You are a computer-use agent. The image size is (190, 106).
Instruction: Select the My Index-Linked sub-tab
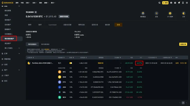(45, 44)
